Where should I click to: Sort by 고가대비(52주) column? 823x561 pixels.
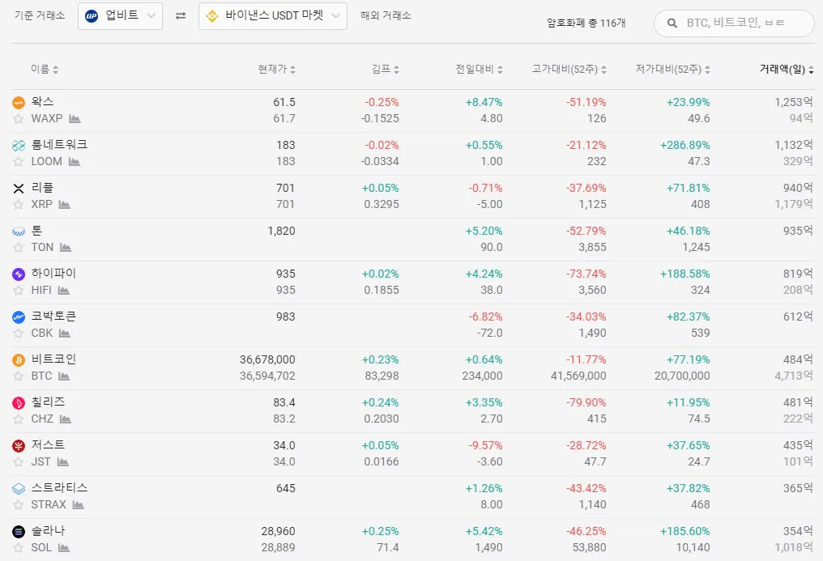[569, 69]
